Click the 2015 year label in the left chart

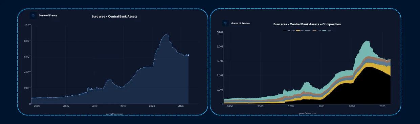pyautogui.click(x=123, y=106)
